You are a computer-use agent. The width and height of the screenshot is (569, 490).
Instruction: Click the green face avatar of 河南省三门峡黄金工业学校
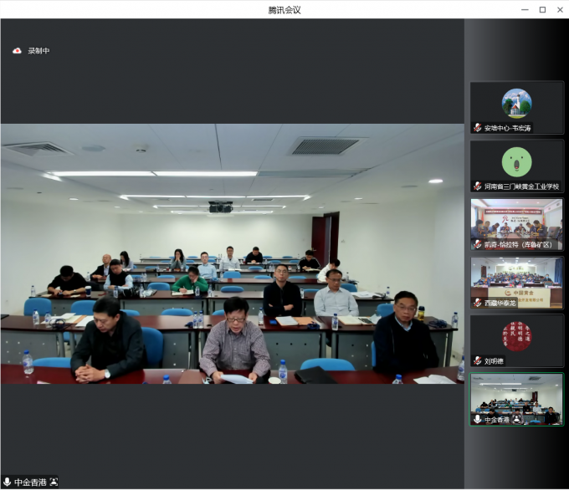coord(517,162)
